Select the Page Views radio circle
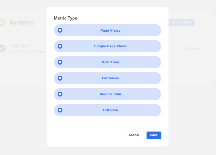The width and height of the screenshot is (216, 155). click(x=60, y=30)
